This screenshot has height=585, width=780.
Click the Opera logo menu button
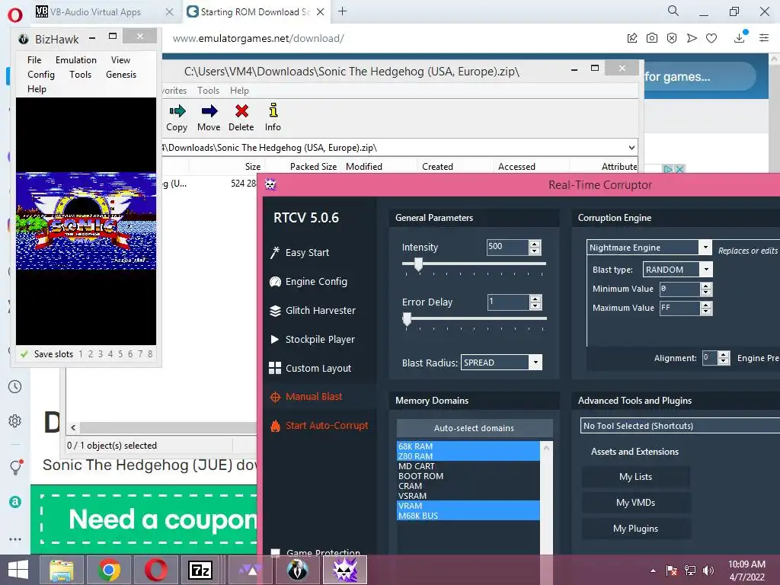(15, 14)
